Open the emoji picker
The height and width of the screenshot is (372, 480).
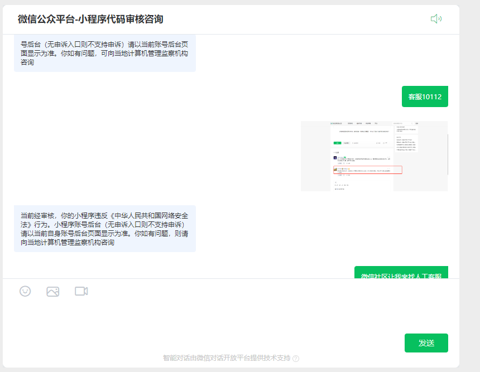pos(25,291)
